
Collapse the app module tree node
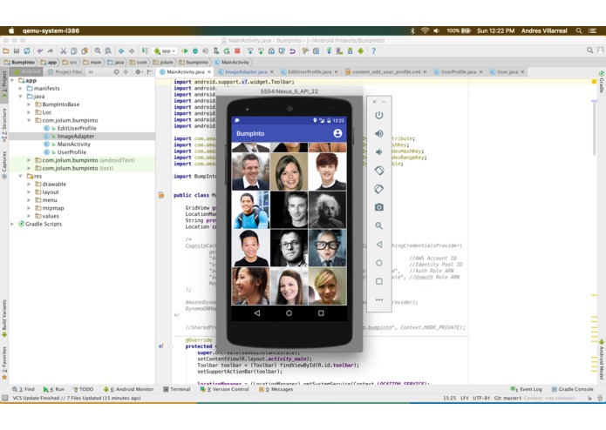click(x=12, y=80)
